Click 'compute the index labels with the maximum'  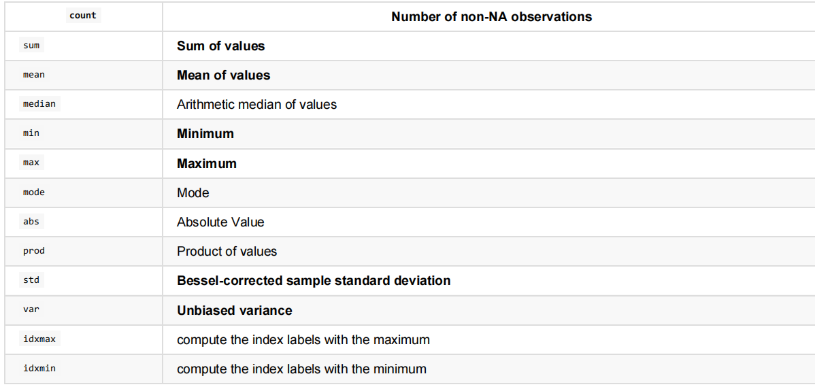point(303,340)
